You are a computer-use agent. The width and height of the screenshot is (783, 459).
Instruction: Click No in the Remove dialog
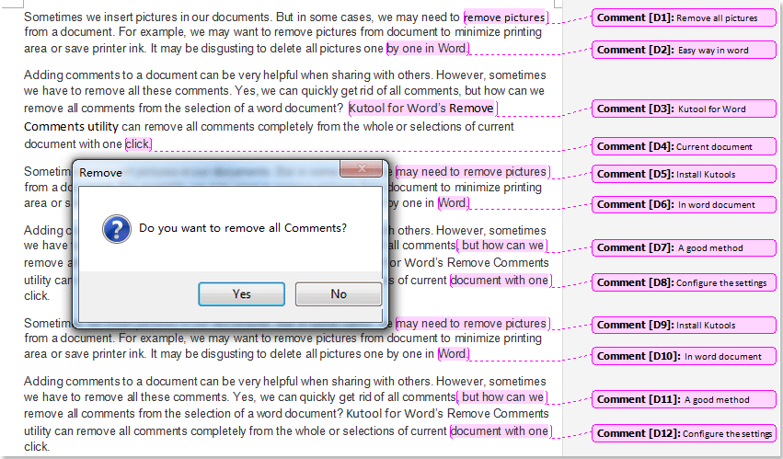[x=338, y=294]
